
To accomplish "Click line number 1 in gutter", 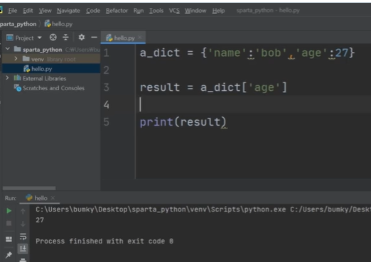I will [106, 53].
